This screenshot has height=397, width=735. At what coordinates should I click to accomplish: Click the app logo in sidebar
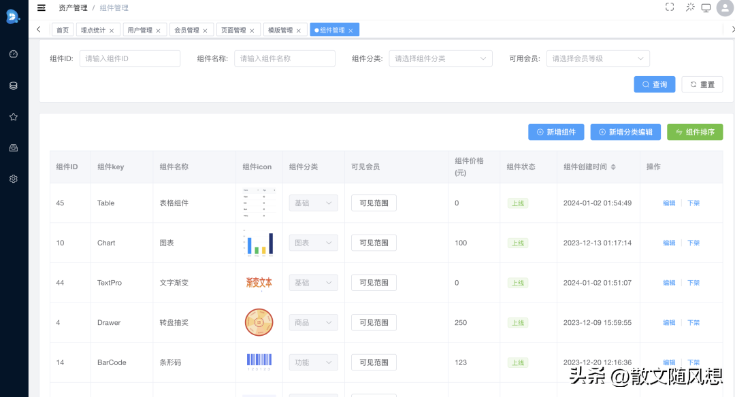point(13,16)
